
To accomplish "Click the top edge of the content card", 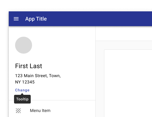I will click(x=128, y=50).
